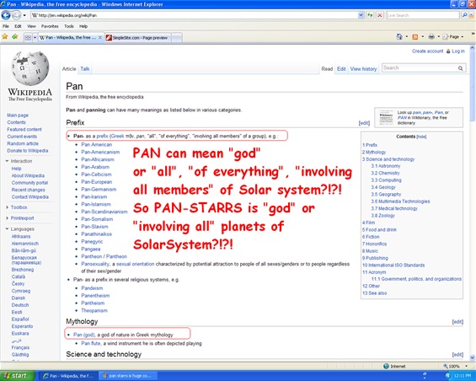This screenshot has width=476, height=381.
Task: Open the recent pages dropdown beside Forward
Action: point(24,15)
